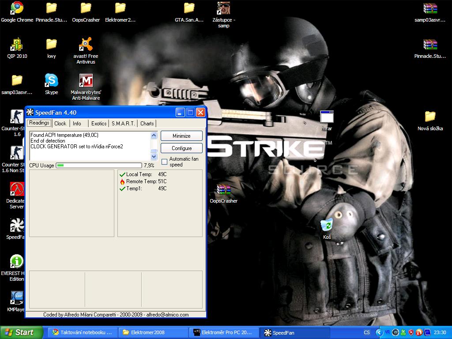Open Malwarebytes' Anti-Malware shortcut
452x339 pixels.
[86, 81]
